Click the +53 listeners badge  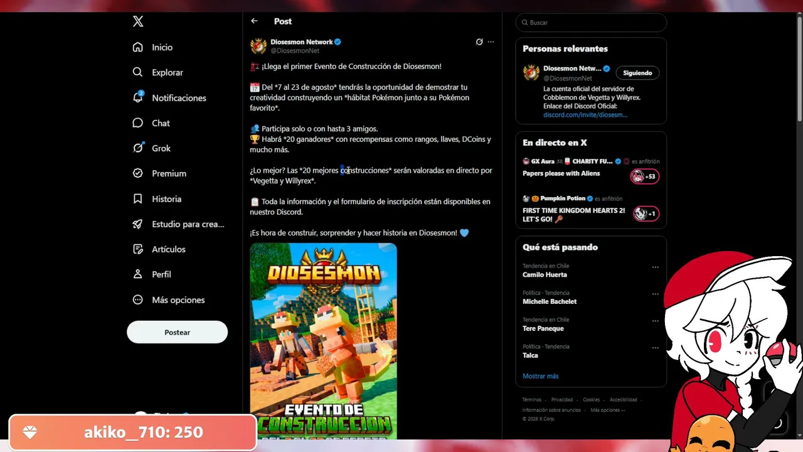[x=645, y=176]
